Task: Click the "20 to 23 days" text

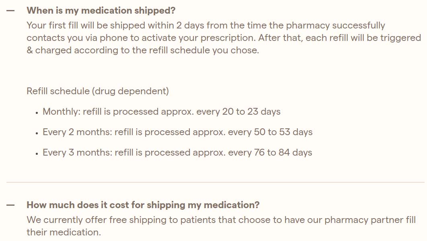Action: 251,111
